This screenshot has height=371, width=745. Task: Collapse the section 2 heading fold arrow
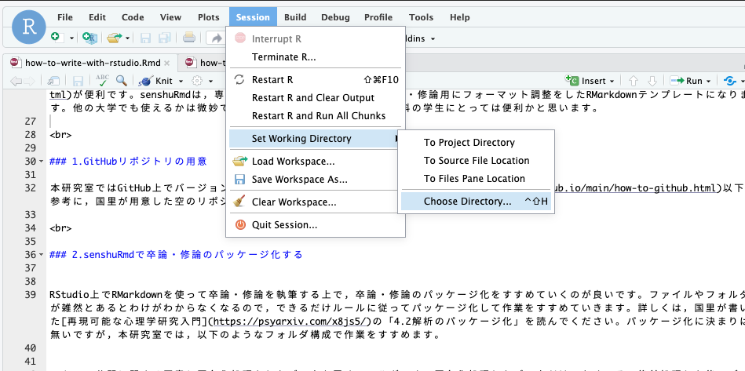coord(39,255)
